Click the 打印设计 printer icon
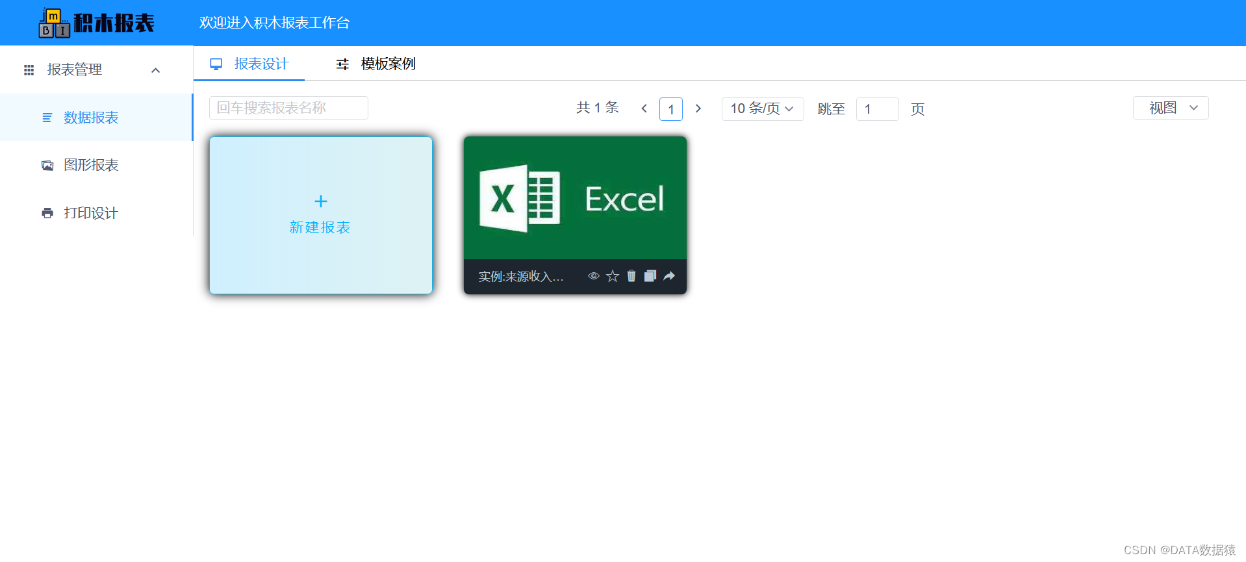Viewport: 1246px width, 562px height. click(x=47, y=213)
